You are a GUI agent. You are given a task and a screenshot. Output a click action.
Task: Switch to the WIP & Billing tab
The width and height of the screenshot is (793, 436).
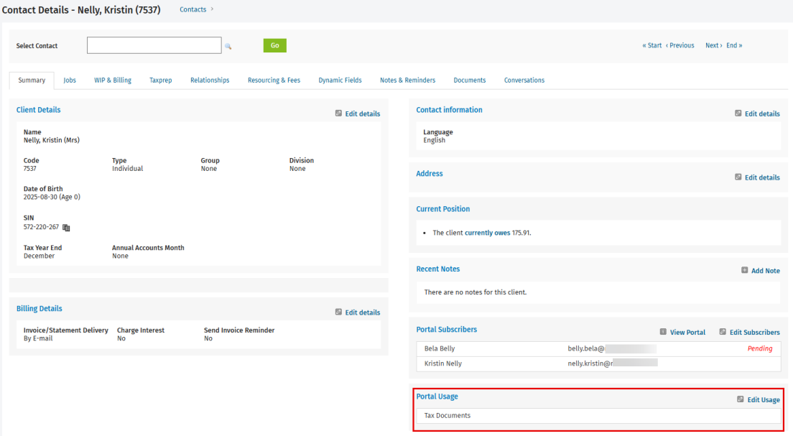pyautogui.click(x=113, y=80)
